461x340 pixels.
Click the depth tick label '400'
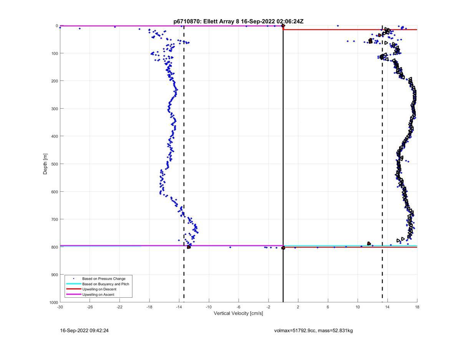55,136
